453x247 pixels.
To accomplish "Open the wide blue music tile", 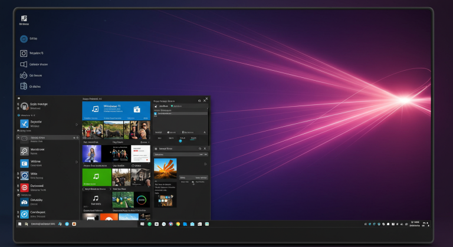I will tap(116, 110).
